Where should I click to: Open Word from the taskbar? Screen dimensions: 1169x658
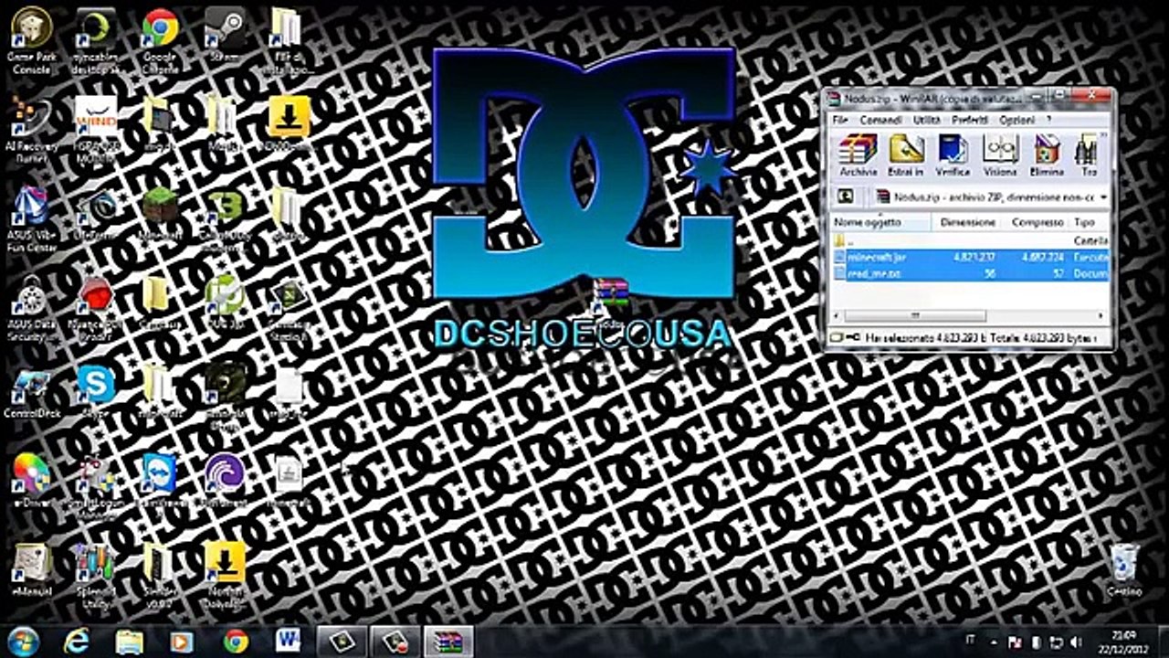(289, 642)
